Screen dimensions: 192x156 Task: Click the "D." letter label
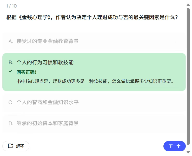tap(11, 123)
